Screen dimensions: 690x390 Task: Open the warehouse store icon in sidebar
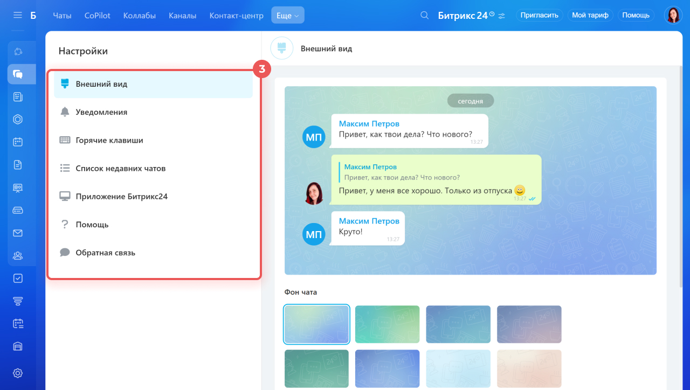[x=18, y=346]
